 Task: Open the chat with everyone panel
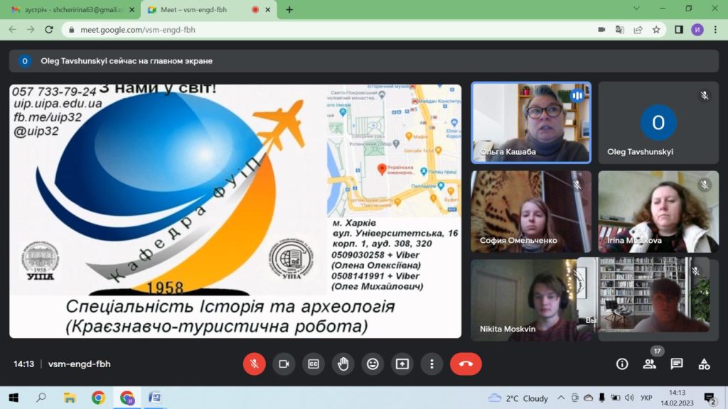click(677, 364)
